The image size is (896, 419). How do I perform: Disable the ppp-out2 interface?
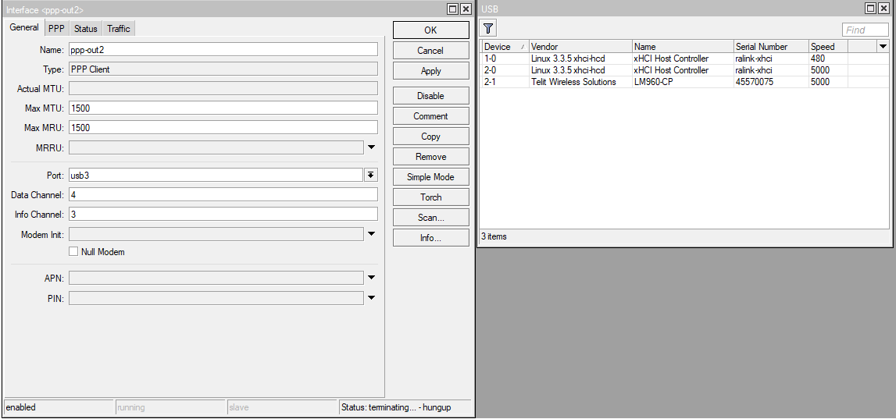point(431,96)
